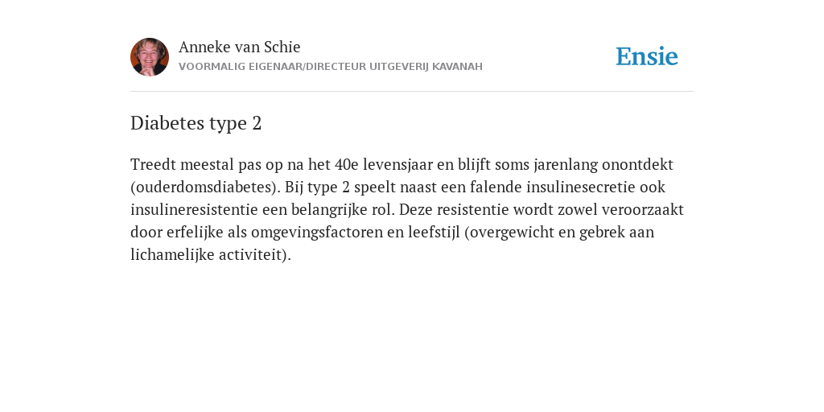Click the word jarenlang in the definition

566,164
